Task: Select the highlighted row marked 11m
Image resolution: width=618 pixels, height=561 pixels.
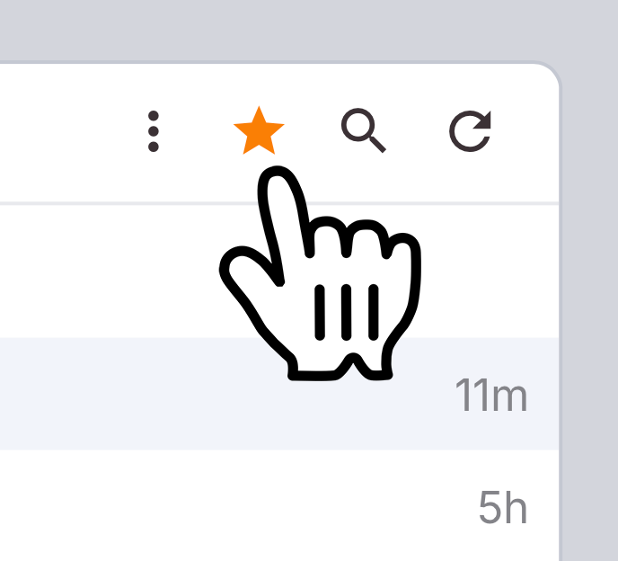Action: pyautogui.click(x=279, y=394)
